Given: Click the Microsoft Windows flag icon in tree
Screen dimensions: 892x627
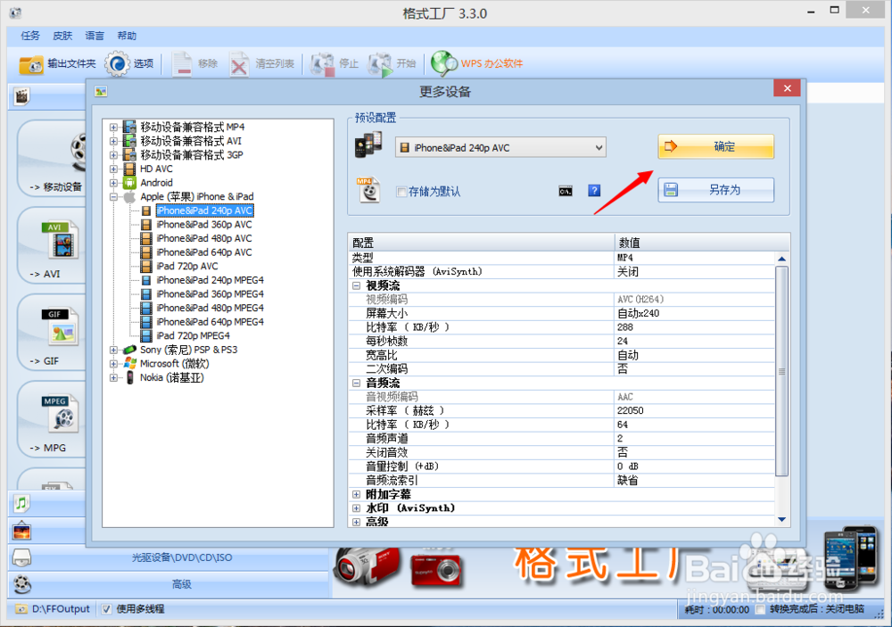Looking at the screenshot, I should 129,363.
